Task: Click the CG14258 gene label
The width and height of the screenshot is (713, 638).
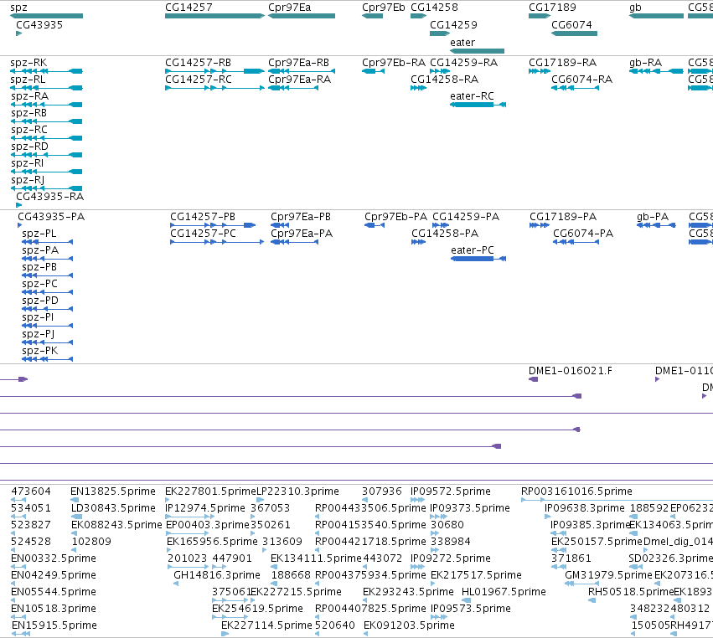Action: tap(434, 8)
